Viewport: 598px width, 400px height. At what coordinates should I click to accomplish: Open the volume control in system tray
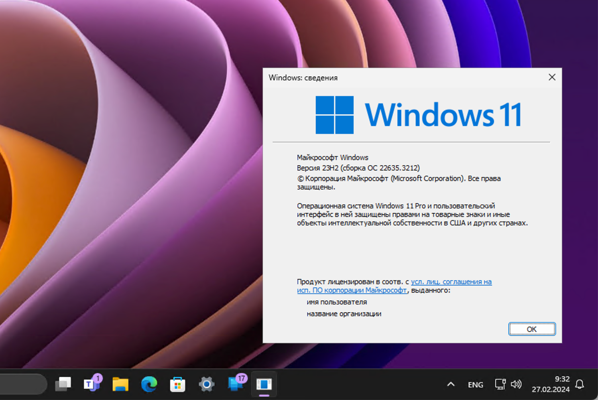[x=517, y=384]
